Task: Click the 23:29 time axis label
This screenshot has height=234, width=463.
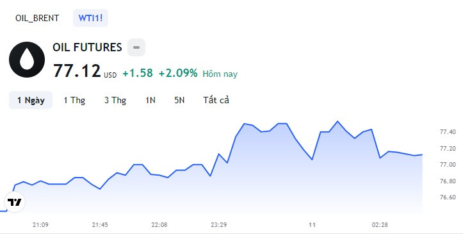Action: tap(219, 225)
